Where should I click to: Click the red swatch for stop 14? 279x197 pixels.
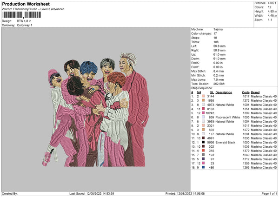click(x=203, y=151)
